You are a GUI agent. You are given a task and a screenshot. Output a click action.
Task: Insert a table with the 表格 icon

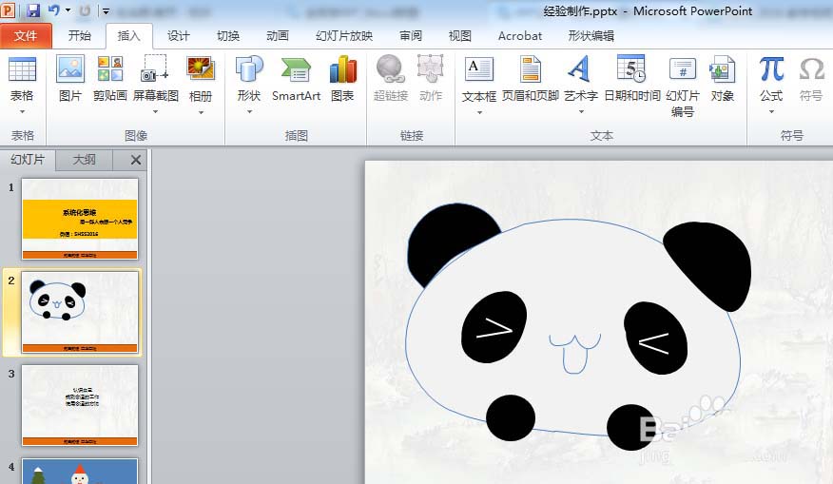(22, 69)
